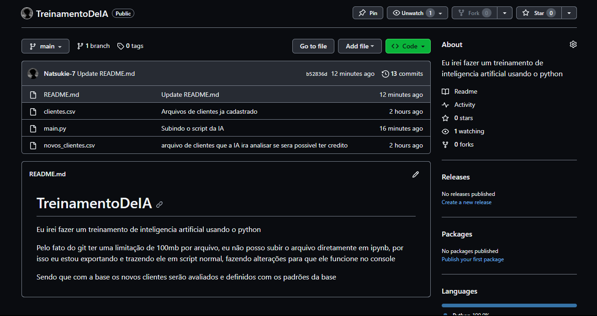The width and height of the screenshot is (597, 316).
Task: Pin this repository to profile
Action: pos(368,12)
